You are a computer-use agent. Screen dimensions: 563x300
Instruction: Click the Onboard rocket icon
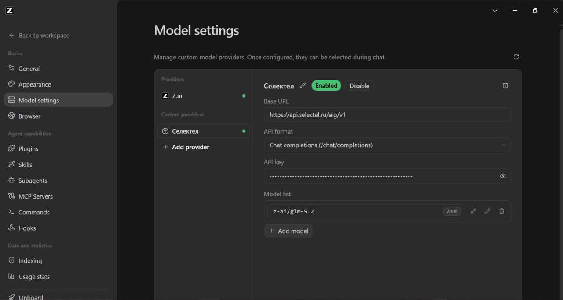point(11,297)
